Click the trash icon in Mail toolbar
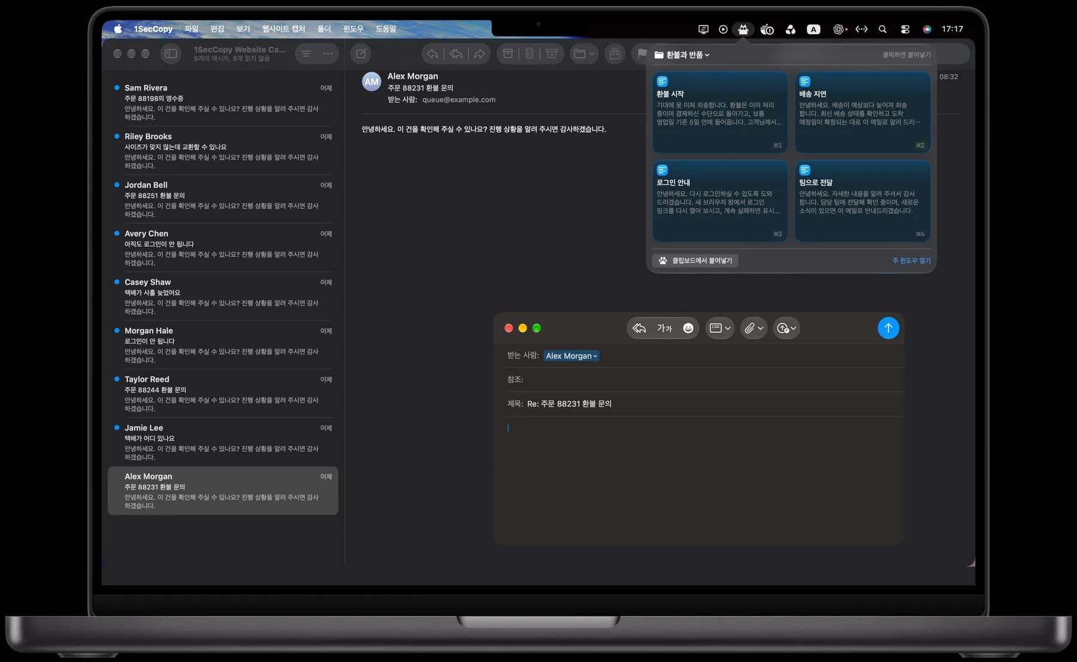This screenshot has height=662, width=1077. tap(530, 54)
